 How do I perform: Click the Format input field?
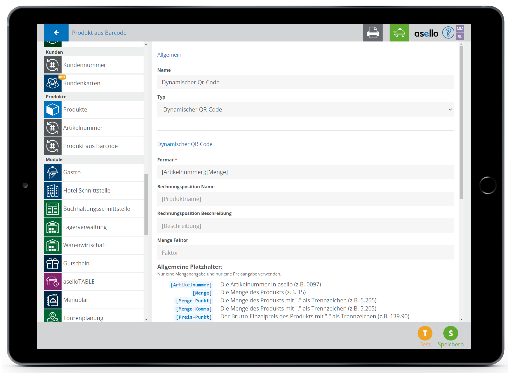click(305, 172)
